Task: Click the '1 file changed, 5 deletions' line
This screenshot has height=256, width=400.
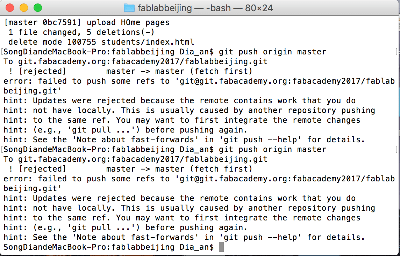Action: coord(81,32)
